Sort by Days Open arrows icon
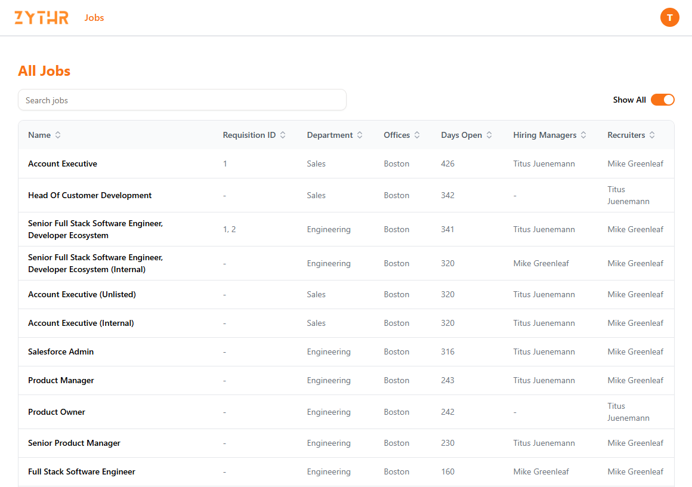The width and height of the screenshot is (692, 487). (489, 135)
